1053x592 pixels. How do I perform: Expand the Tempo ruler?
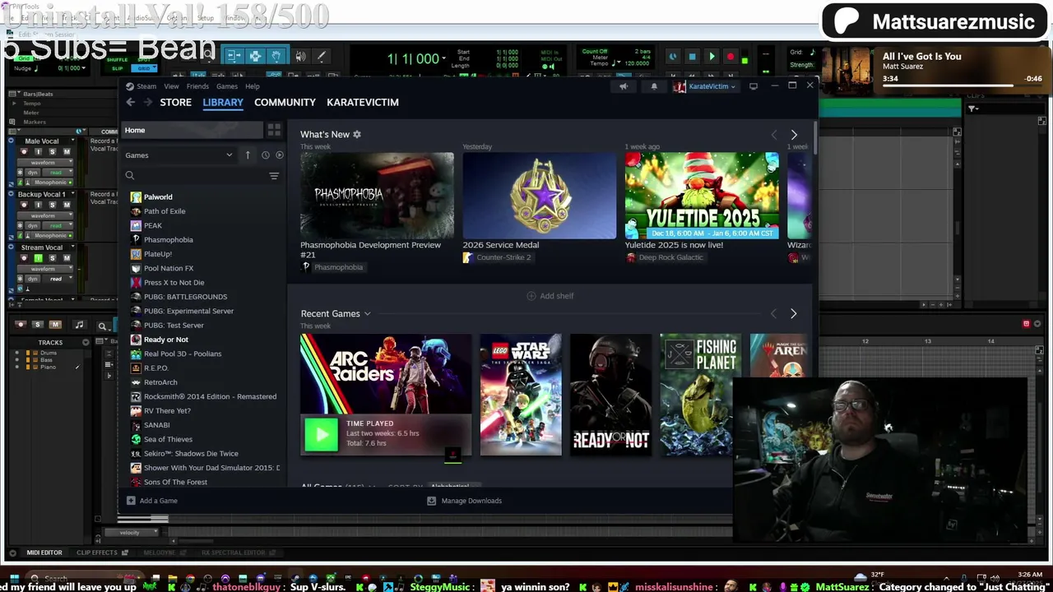(x=12, y=104)
